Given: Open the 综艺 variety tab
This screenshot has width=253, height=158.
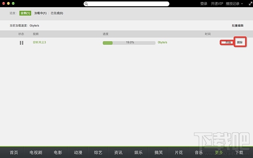Looking at the screenshot, I should point(98,153).
